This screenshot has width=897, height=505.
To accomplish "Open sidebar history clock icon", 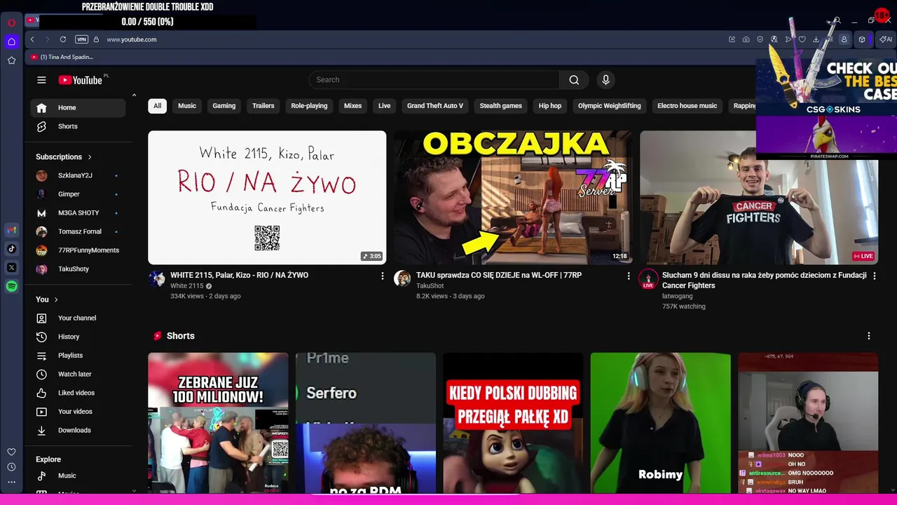I will pyautogui.click(x=11, y=467).
